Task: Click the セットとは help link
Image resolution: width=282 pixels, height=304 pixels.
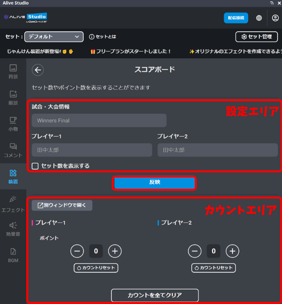Action: coord(102,37)
